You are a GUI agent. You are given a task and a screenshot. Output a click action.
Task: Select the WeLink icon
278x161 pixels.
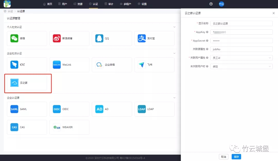[x=57, y=65]
